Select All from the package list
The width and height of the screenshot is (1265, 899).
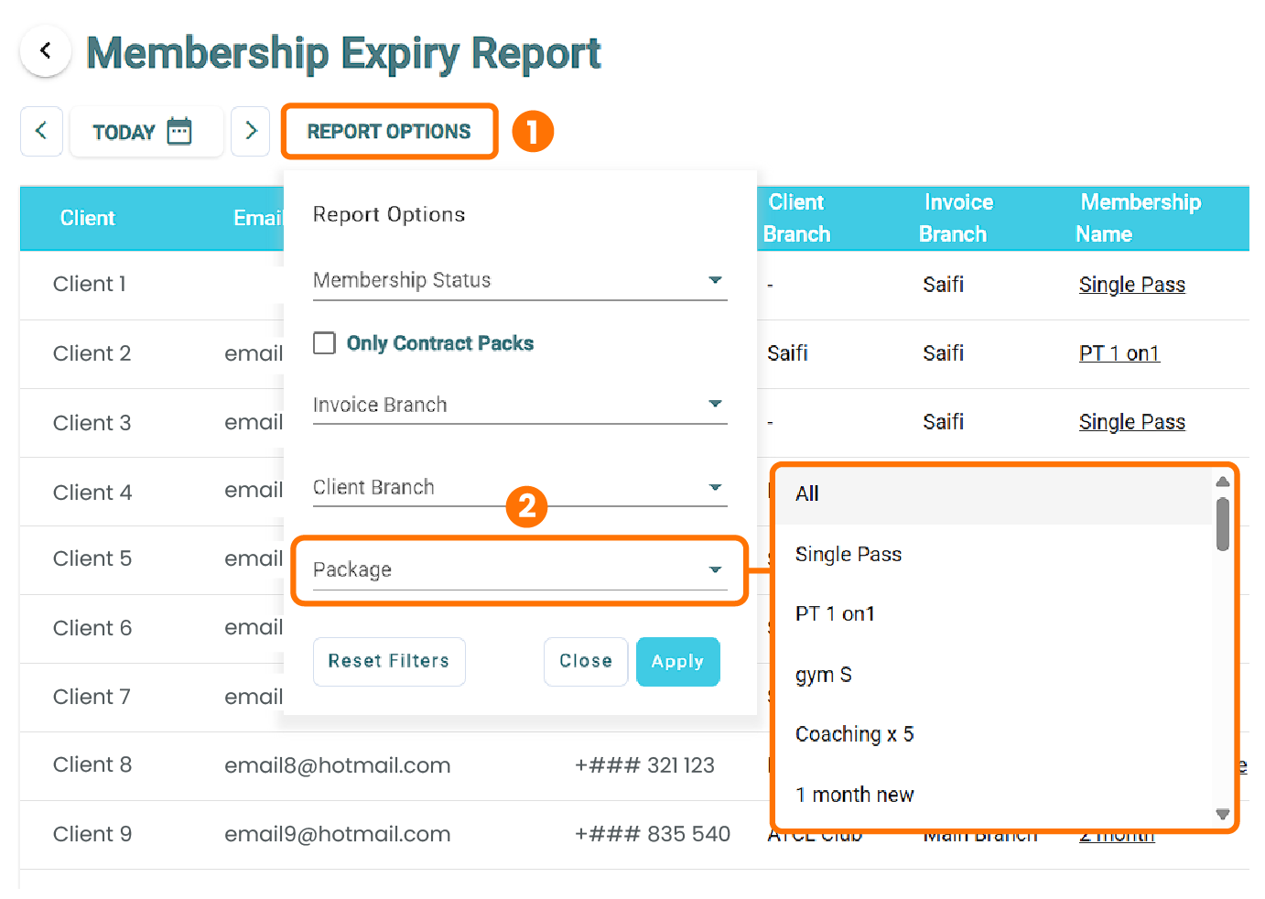(x=806, y=493)
